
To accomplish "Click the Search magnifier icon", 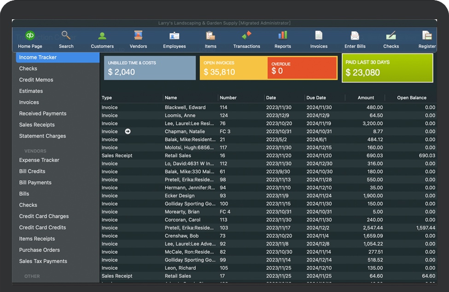I will click(x=66, y=36).
